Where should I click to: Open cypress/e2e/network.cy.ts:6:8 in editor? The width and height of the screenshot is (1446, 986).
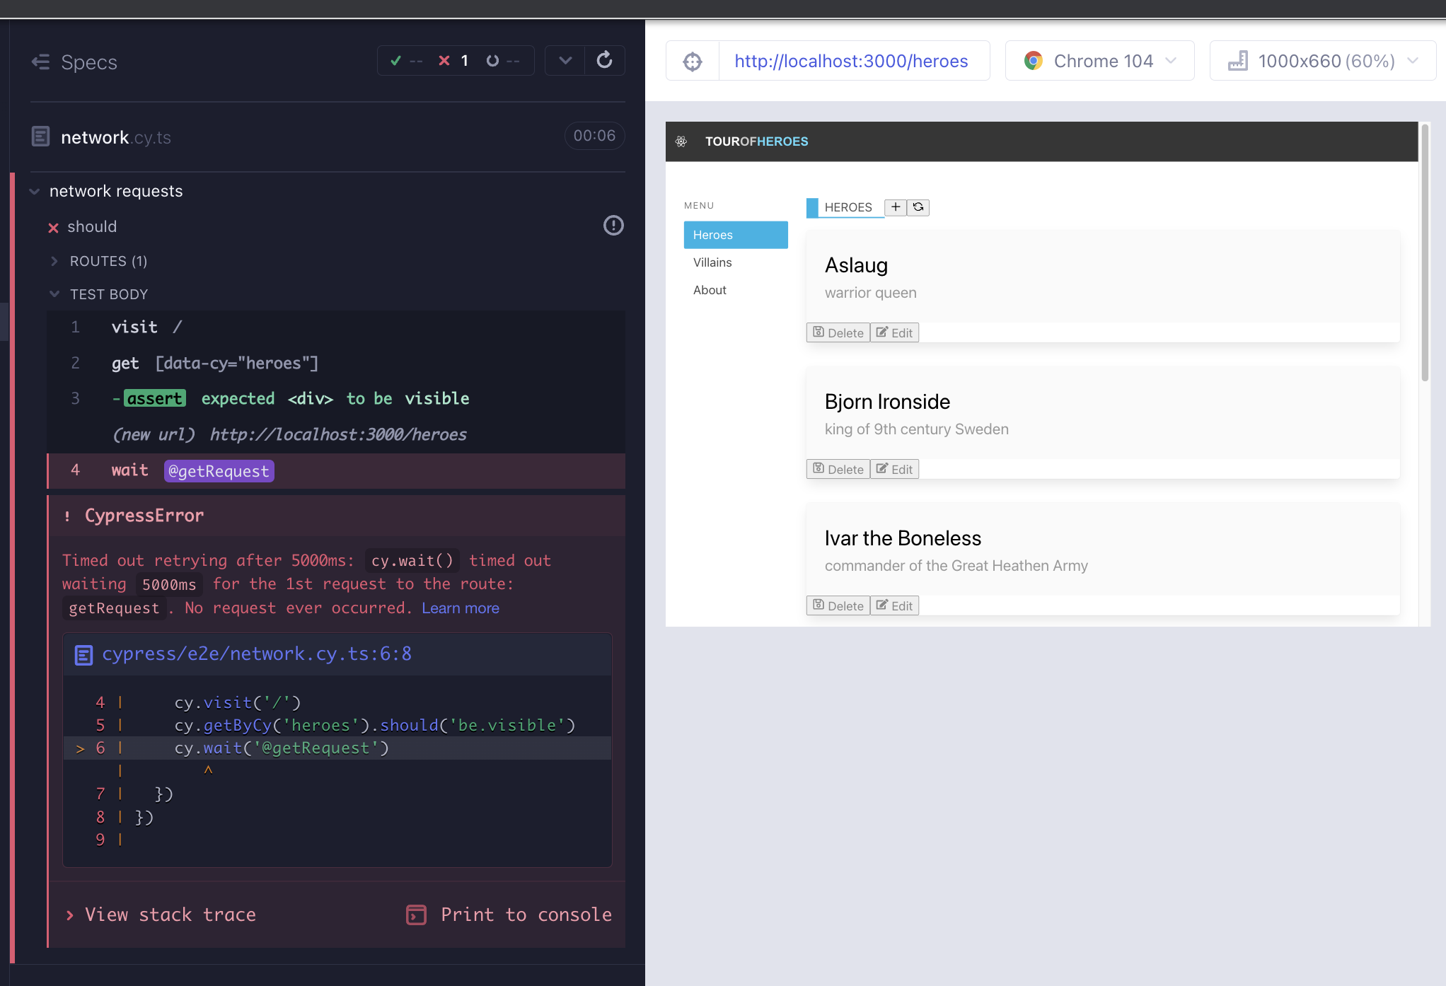click(x=257, y=654)
